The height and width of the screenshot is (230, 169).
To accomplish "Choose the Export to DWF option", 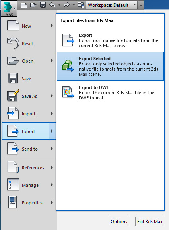I will (110, 93).
